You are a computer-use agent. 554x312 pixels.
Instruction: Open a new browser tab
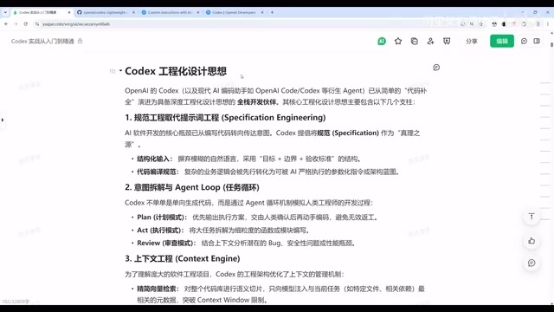point(272,12)
